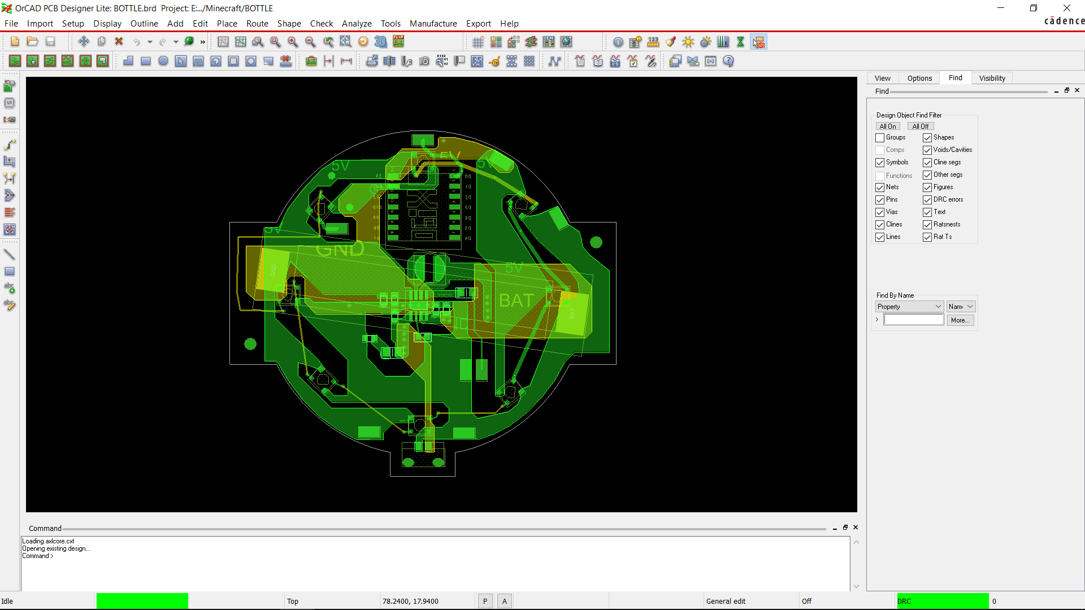Uncheck the Nets checkbox
Viewport: 1085px width, 610px height.
tap(880, 188)
